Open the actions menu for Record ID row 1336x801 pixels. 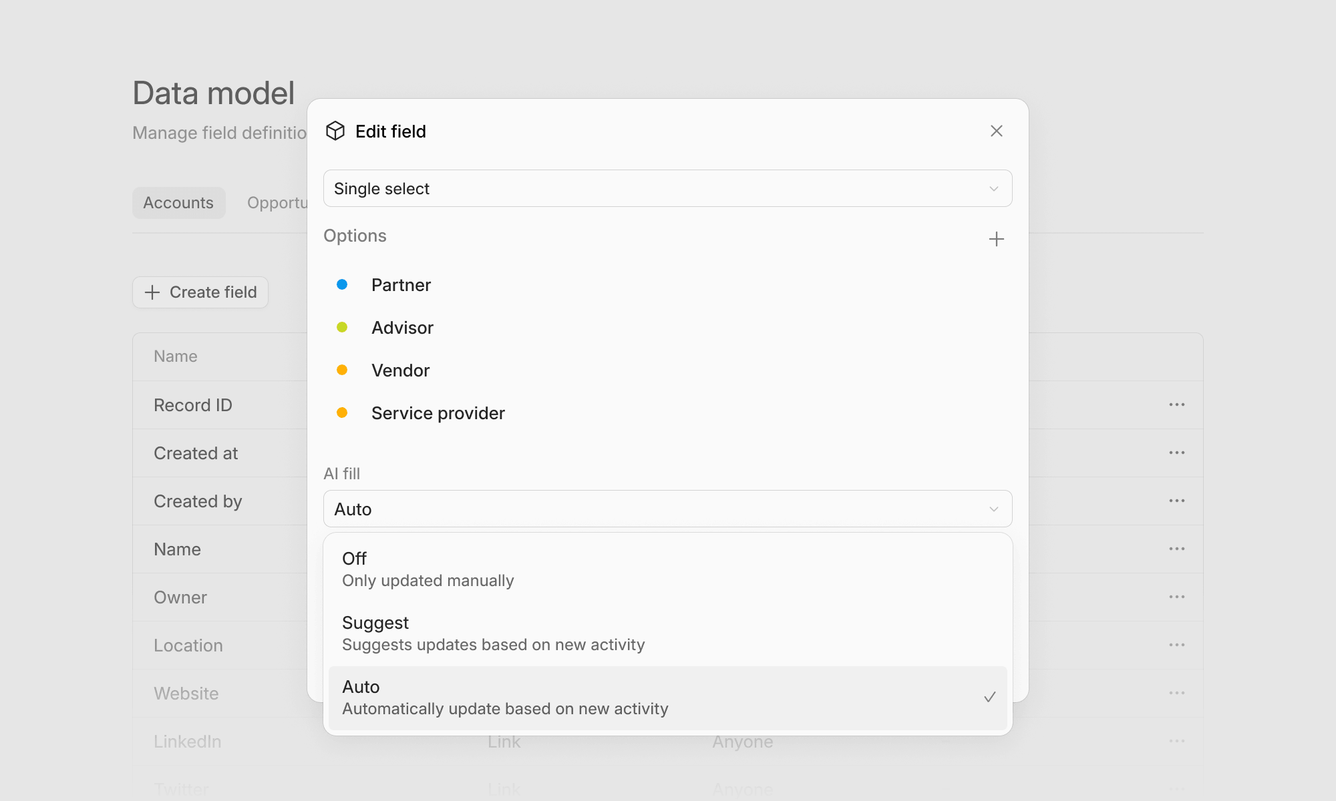(x=1177, y=405)
